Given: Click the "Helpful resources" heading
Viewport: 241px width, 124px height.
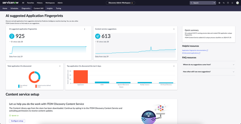Looking at the screenshot, I should [x=191, y=46].
